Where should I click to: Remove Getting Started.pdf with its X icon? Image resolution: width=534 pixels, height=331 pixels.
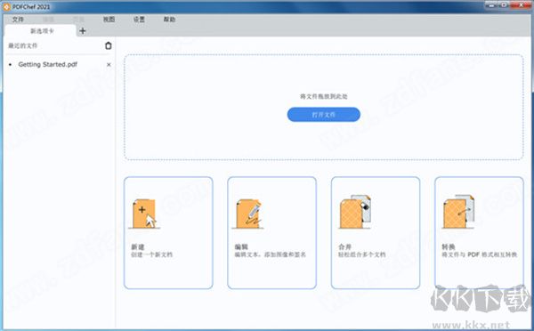tap(109, 65)
